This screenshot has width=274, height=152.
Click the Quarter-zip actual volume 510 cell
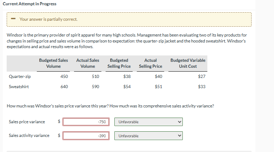coord(95,77)
